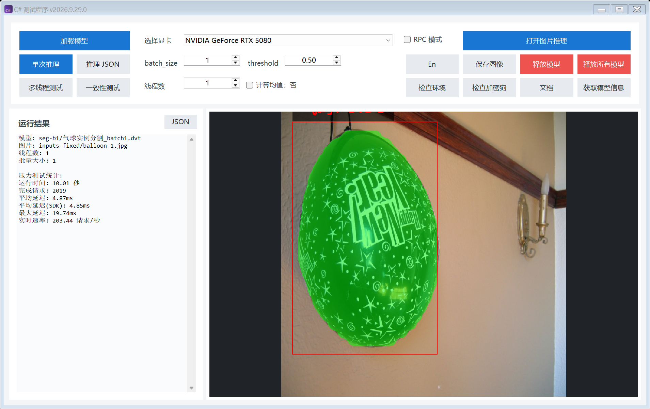
Task: Increase batch_size with up arrow
Action: tap(236, 58)
